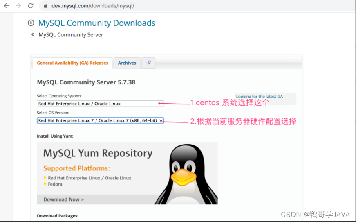Click the download circle icon beside the heading
This screenshot has height=222, width=356.
pos(31,23)
